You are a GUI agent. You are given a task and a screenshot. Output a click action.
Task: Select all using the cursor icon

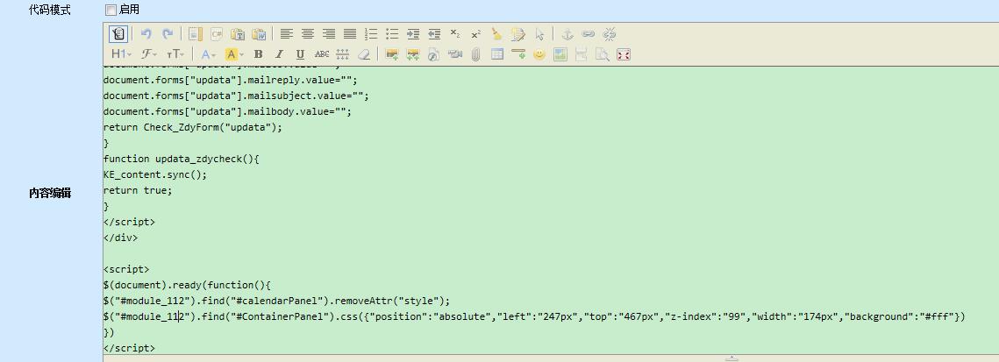(539, 34)
